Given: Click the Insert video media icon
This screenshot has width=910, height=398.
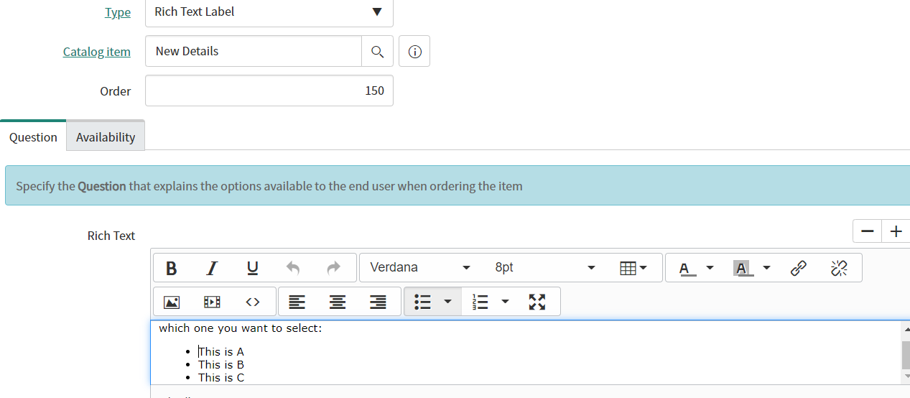Looking at the screenshot, I should [212, 302].
